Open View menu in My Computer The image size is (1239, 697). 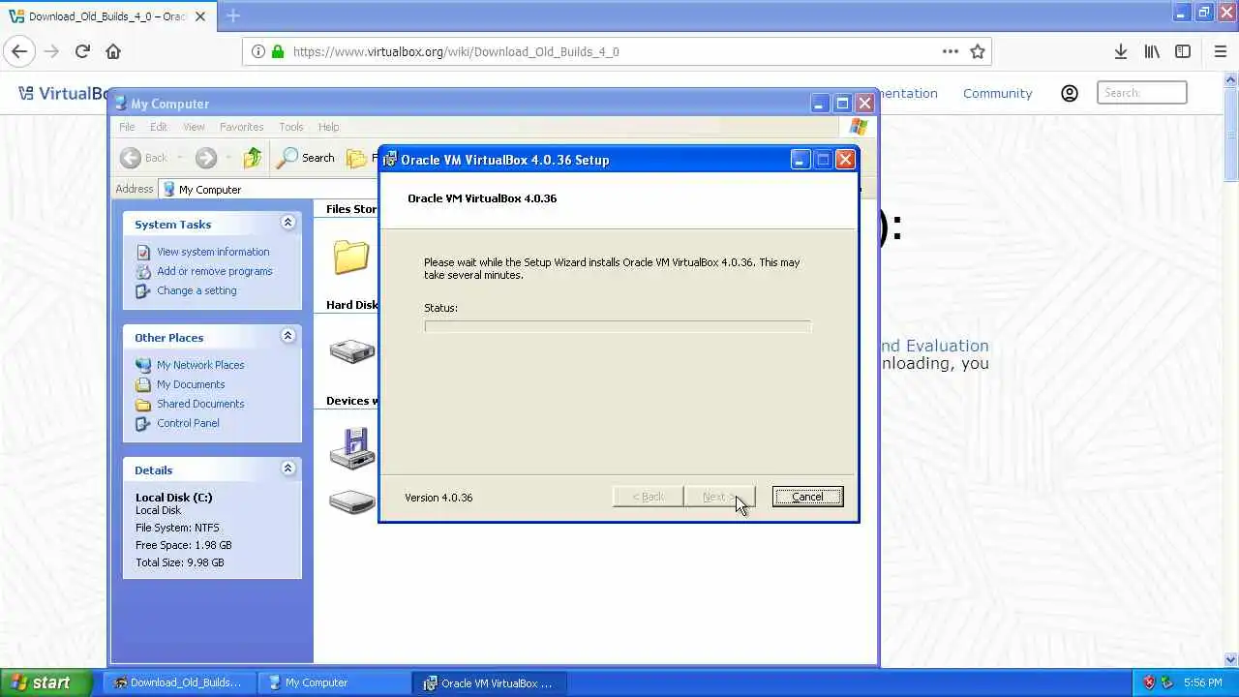click(194, 127)
